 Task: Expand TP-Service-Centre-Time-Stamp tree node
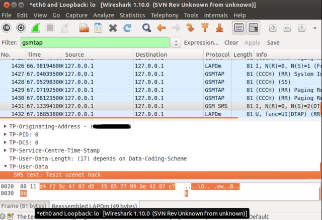[5, 150]
